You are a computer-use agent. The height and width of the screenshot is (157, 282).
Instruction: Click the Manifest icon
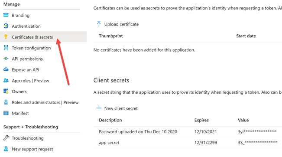click(x=6, y=113)
